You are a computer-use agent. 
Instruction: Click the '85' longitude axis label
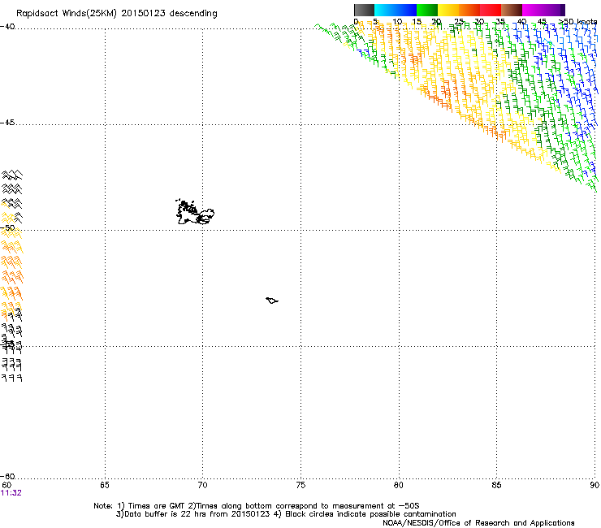[x=496, y=485]
